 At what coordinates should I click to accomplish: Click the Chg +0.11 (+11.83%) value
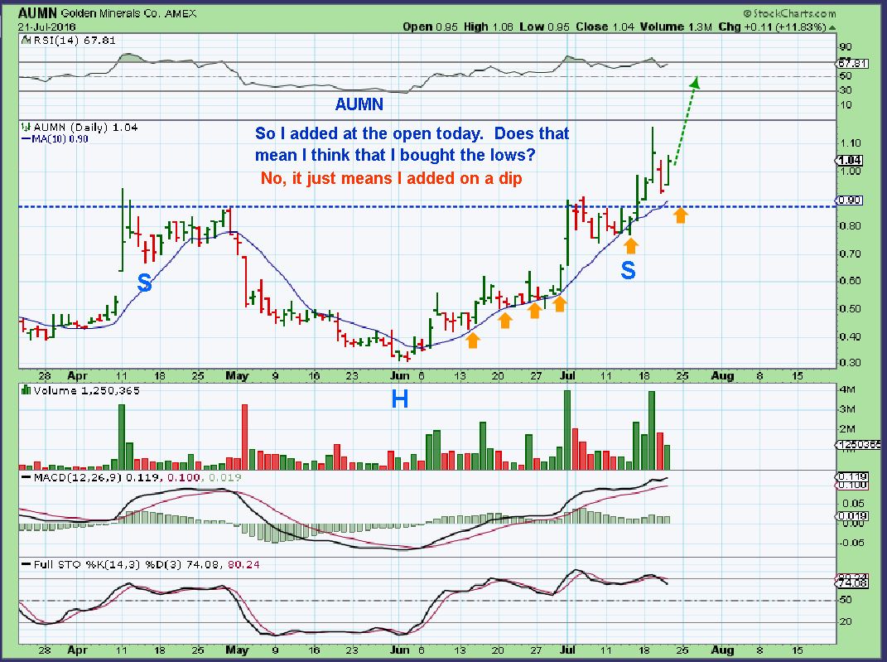772,27
